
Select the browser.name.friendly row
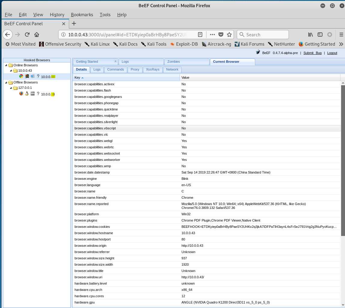tap(206, 198)
